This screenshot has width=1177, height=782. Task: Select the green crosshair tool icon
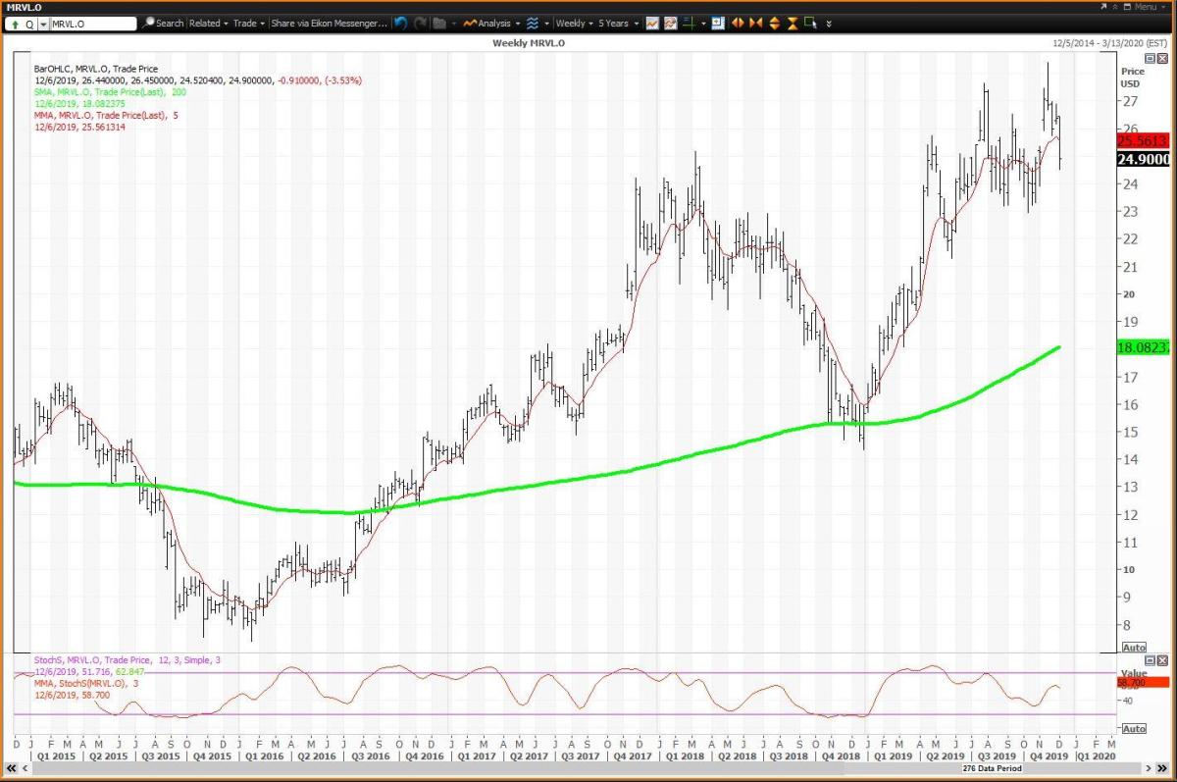(x=690, y=23)
